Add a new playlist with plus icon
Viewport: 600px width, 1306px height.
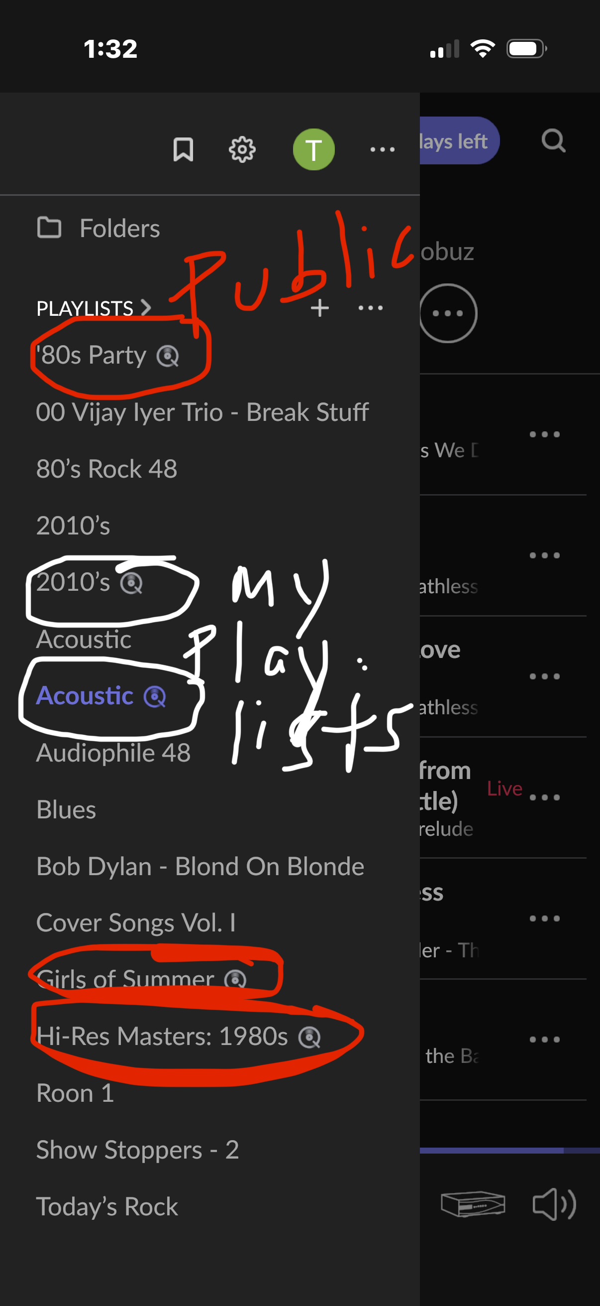pyautogui.click(x=319, y=308)
